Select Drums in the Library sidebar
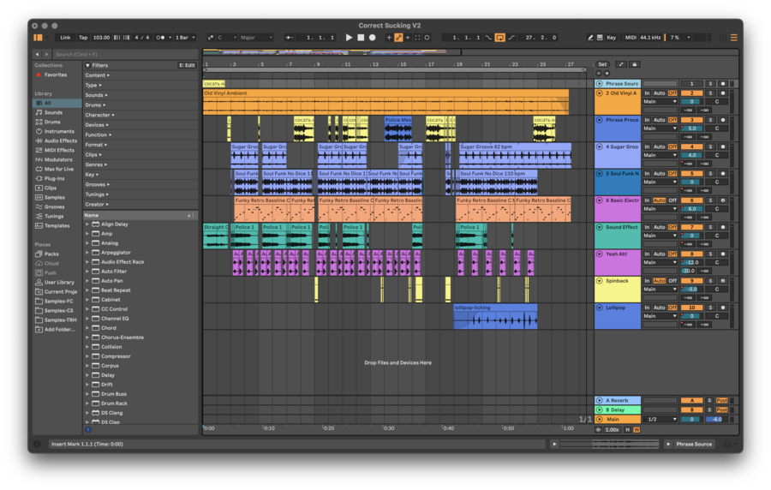Viewport: 771px width, 490px height. coord(53,122)
